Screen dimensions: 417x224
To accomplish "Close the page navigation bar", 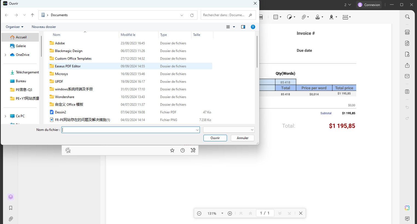I will click(x=301, y=213).
